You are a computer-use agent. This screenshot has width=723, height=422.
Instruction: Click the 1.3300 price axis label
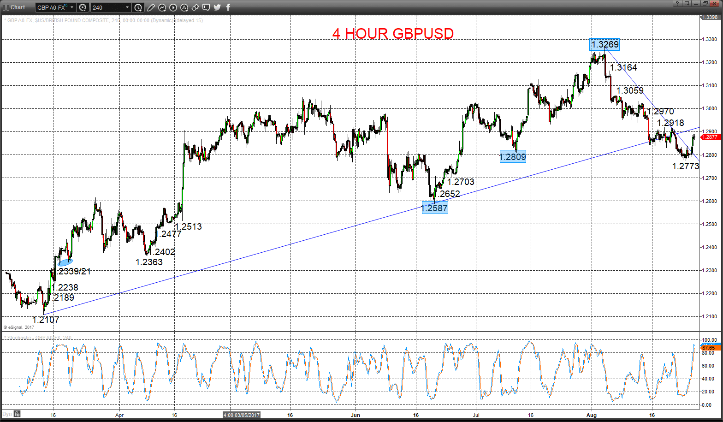710,39
